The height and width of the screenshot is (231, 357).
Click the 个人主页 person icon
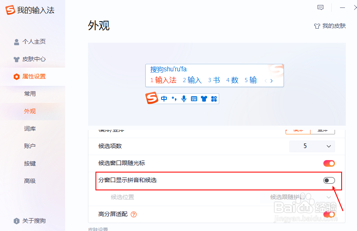click(x=16, y=42)
